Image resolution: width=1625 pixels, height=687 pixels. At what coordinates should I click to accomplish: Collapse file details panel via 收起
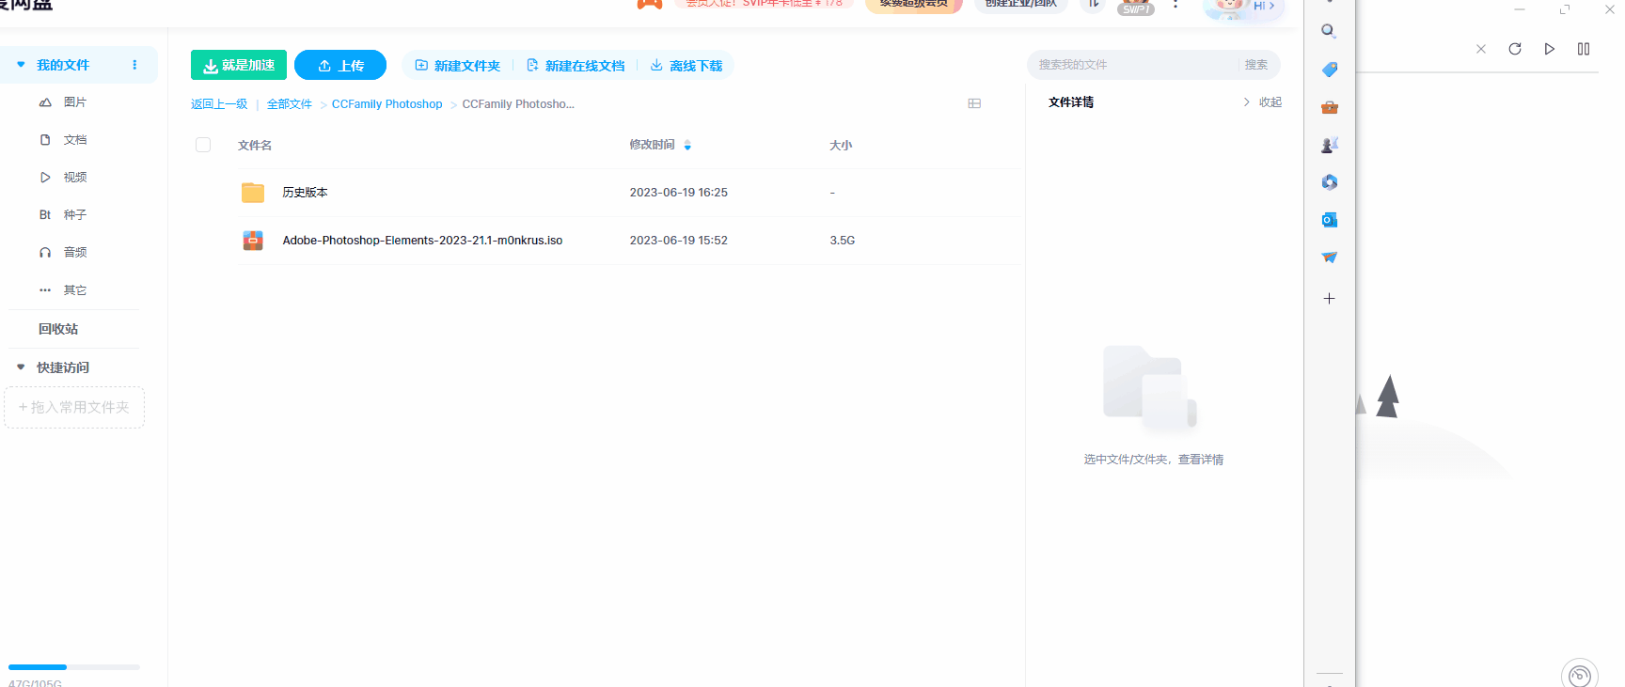(1263, 102)
